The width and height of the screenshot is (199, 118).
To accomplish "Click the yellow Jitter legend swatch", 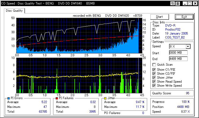I will (105, 98).
